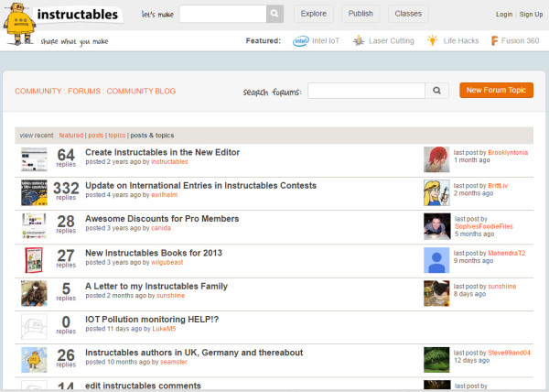Visit author LukeM5 profile

[x=164, y=329]
